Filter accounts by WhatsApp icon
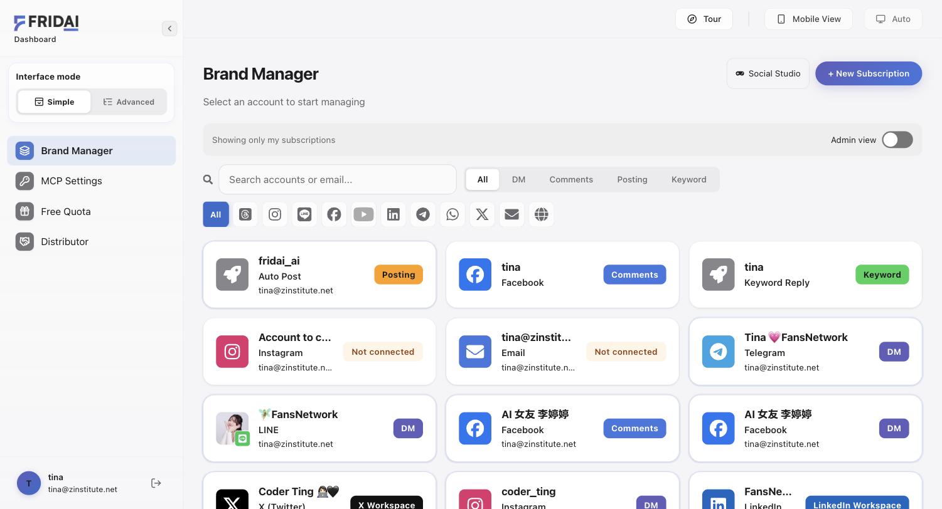This screenshot has width=942, height=509. point(452,214)
